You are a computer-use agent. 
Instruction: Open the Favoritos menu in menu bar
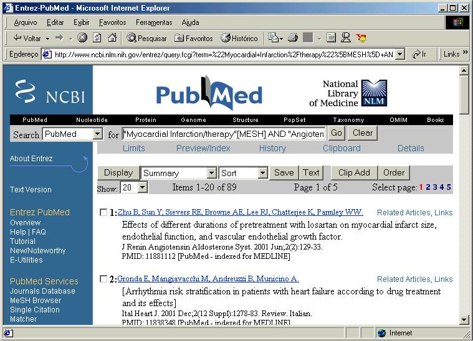click(x=113, y=22)
